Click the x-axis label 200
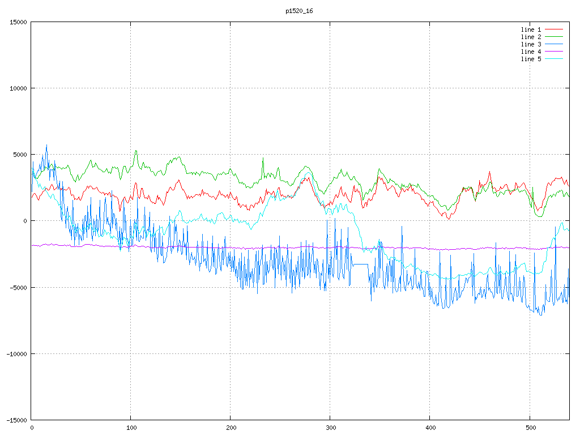 click(x=231, y=428)
